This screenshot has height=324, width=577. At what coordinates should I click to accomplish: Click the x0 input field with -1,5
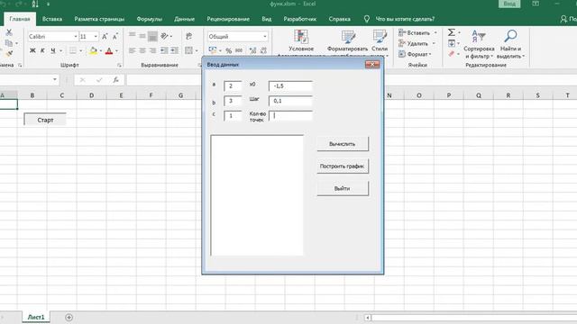pos(290,86)
